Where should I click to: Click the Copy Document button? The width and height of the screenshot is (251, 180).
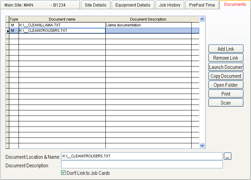tap(226, 76)
